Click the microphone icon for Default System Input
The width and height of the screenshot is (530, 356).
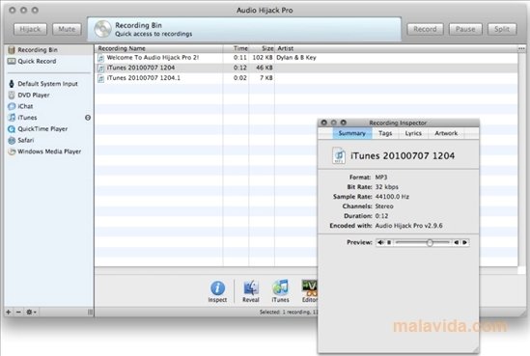click(x=12, y=84)
